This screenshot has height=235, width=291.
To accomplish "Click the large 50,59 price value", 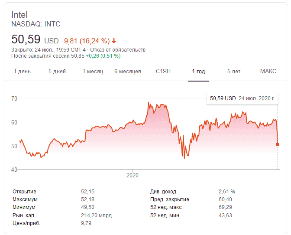I will pyautogui.click(x=26, y=39).
